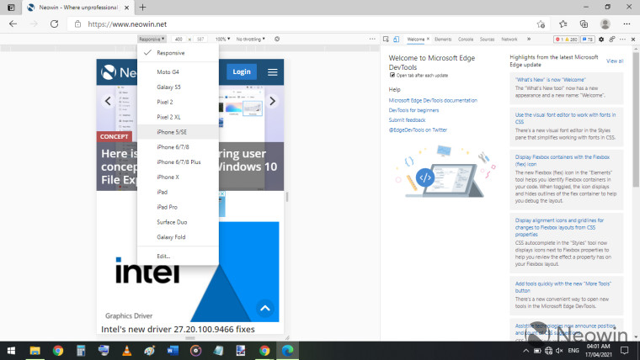Activate the inspect element picker icon
Viewport: 640px width, 360px height.
point(386,40)
